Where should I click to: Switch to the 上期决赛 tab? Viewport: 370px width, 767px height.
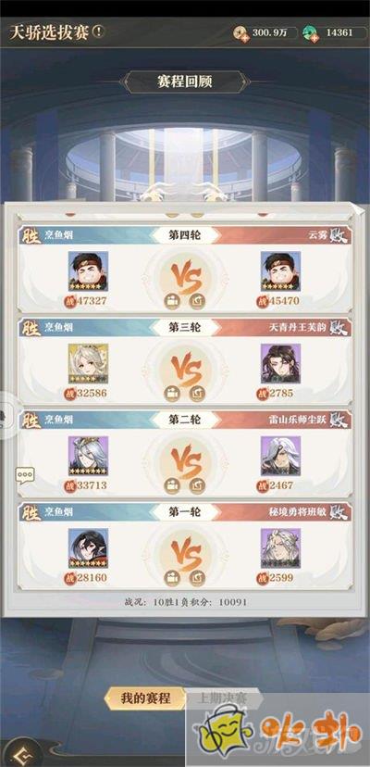coord(222,698)
